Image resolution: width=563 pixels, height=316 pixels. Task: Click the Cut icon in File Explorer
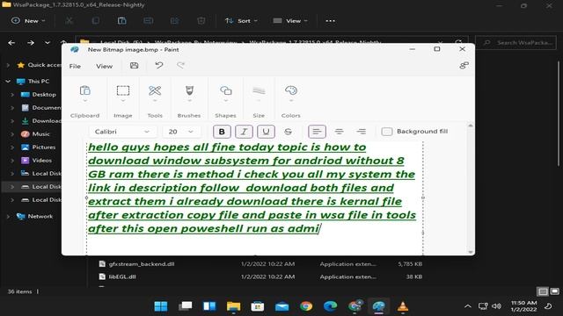pyautogui.click(x=69, y=21)
